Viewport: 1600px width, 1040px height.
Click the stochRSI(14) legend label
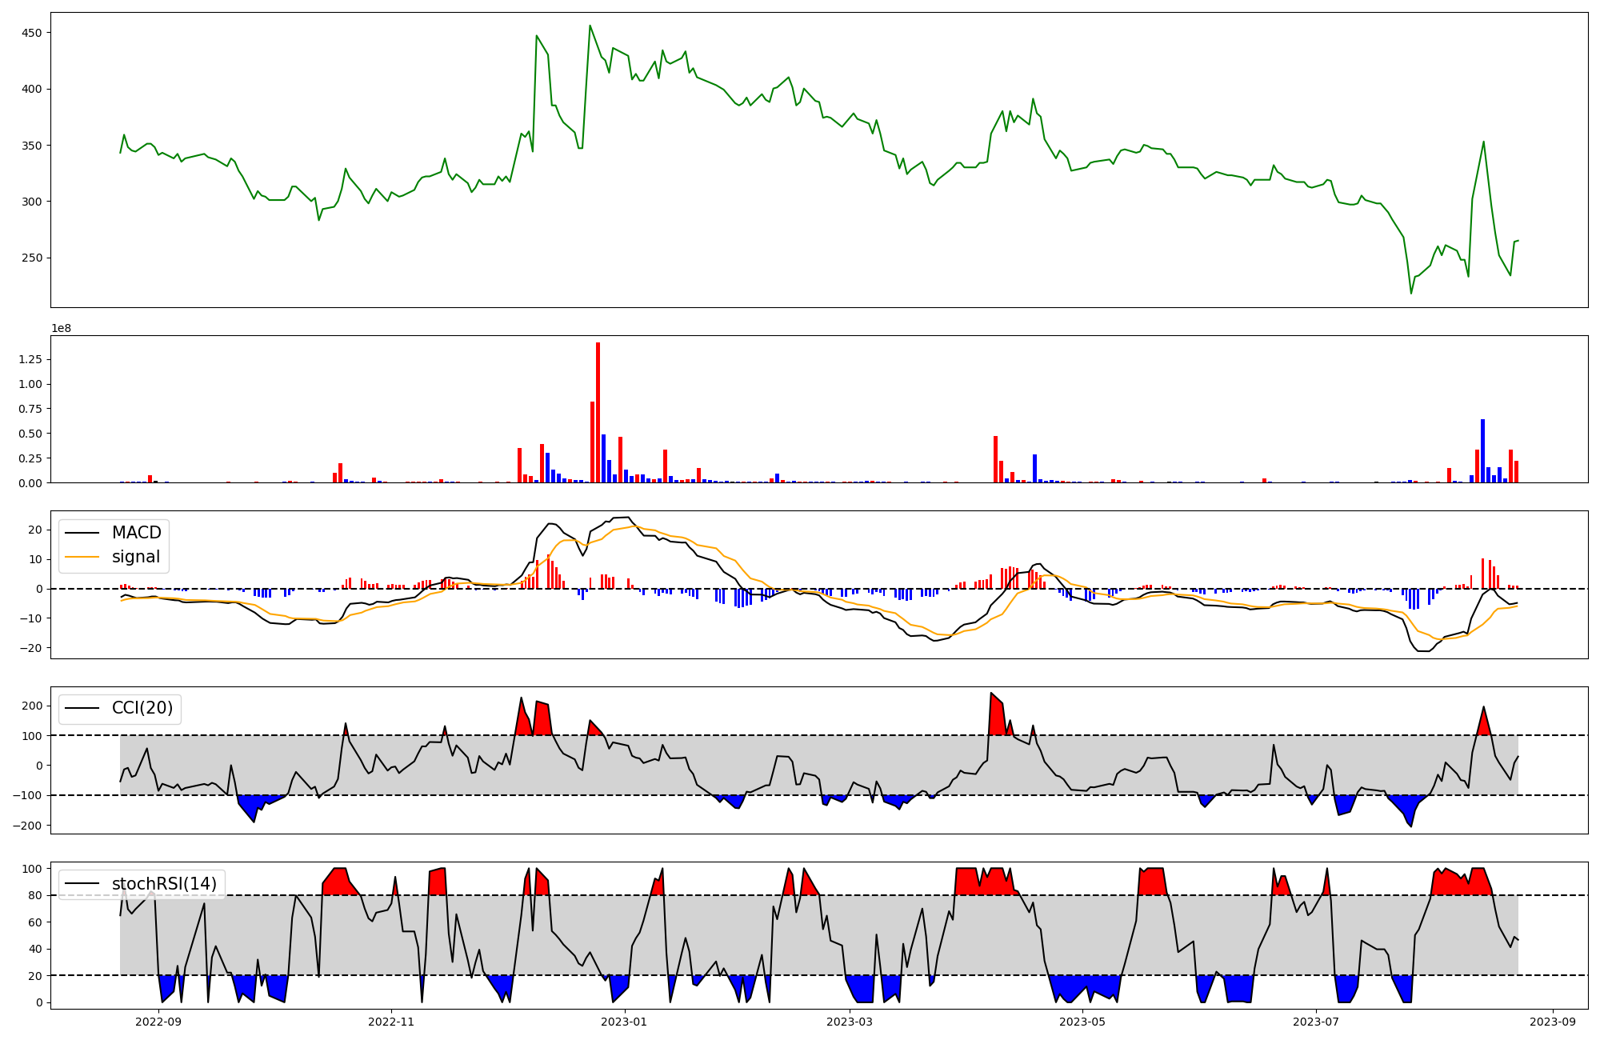click(x=164, y=884)
